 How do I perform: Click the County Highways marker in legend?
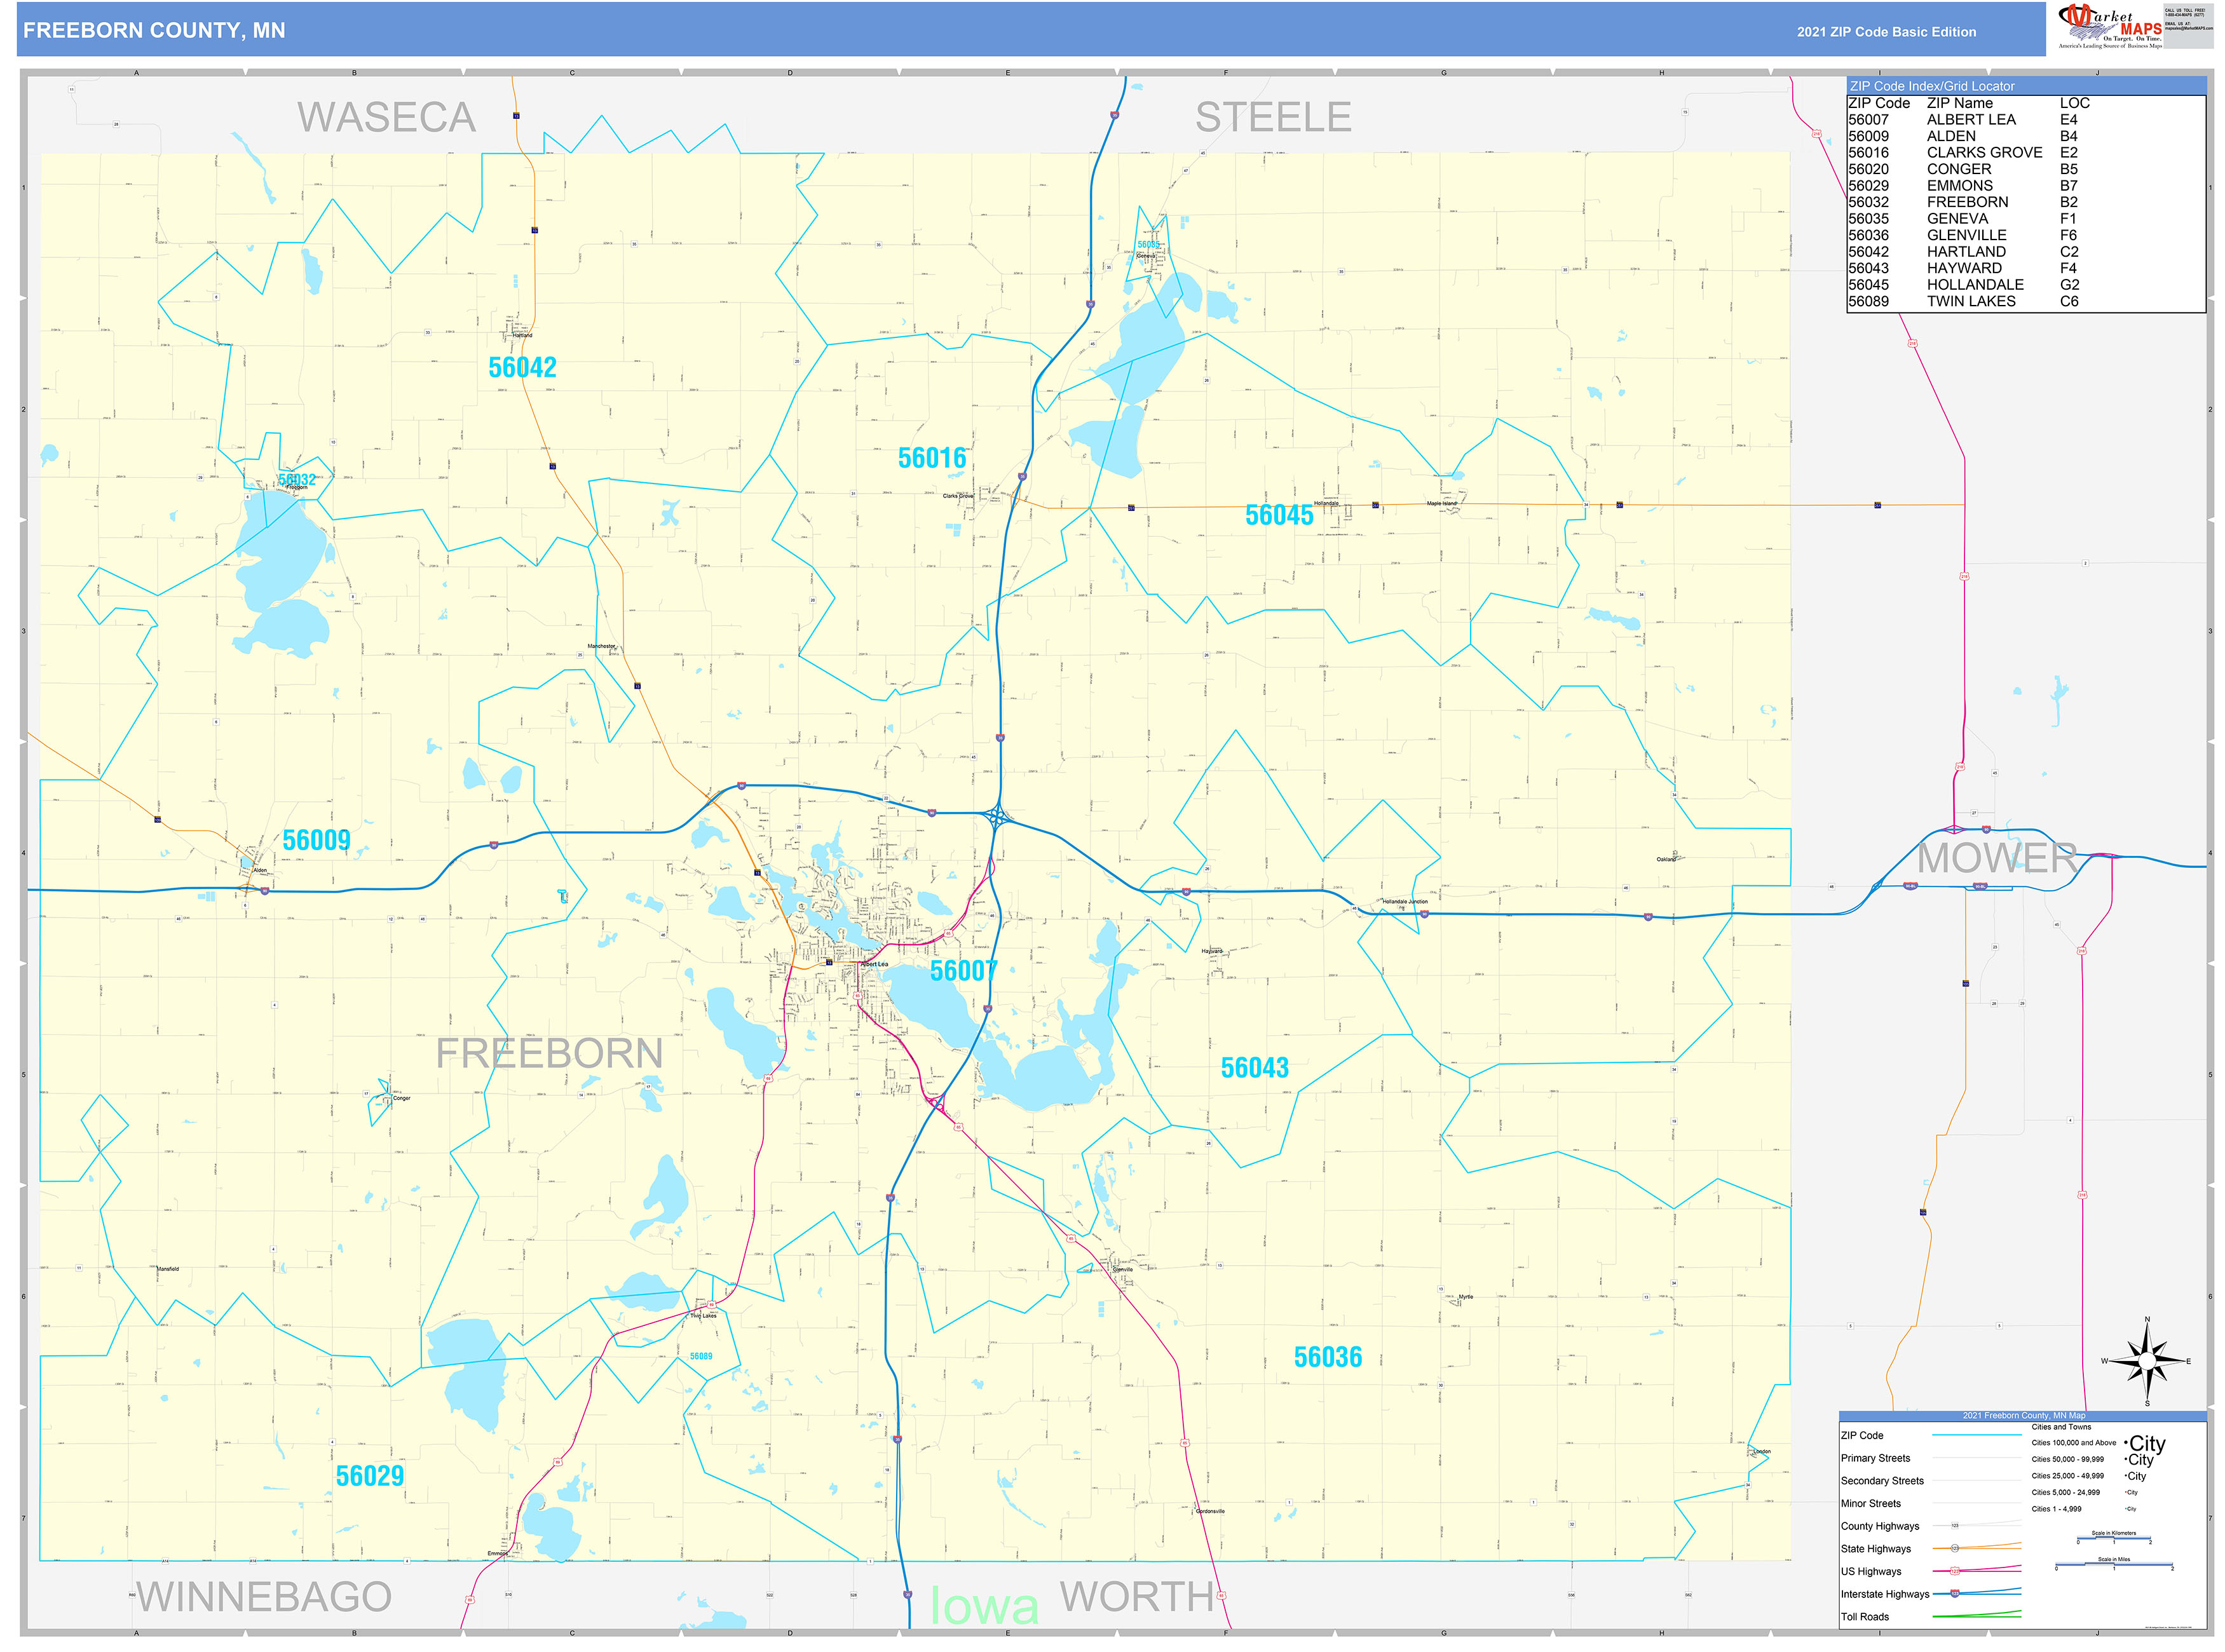[x=1955, y=1526]
